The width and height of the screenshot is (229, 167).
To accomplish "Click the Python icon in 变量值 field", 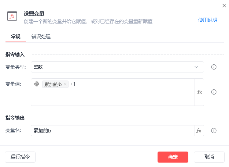I will [37, 84].
